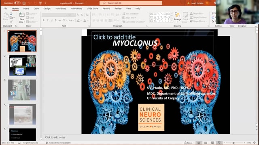Click the New Slide icon
The height and width of the screenshot is (145, 259).
tap(22, 15)
